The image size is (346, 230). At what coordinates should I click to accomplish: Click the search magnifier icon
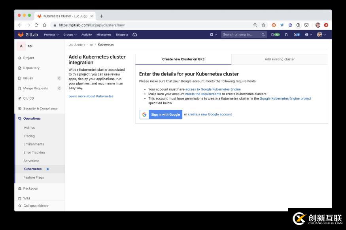[263, 35]
